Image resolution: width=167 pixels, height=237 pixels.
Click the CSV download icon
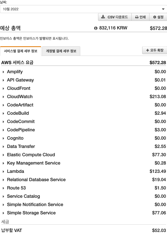[x=103, y=17]
